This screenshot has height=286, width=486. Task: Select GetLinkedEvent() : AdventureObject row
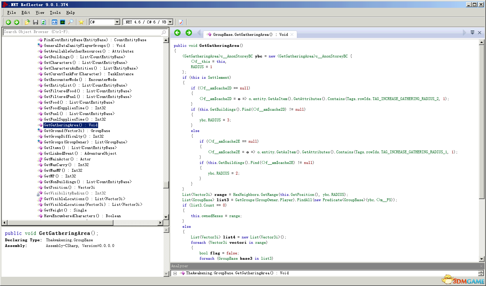click(x=80, y=153)
